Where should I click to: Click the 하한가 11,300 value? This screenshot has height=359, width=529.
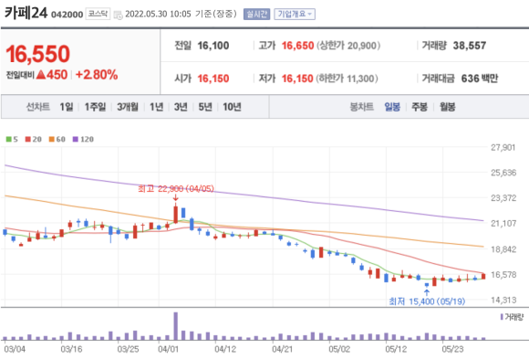coord(348,79)
